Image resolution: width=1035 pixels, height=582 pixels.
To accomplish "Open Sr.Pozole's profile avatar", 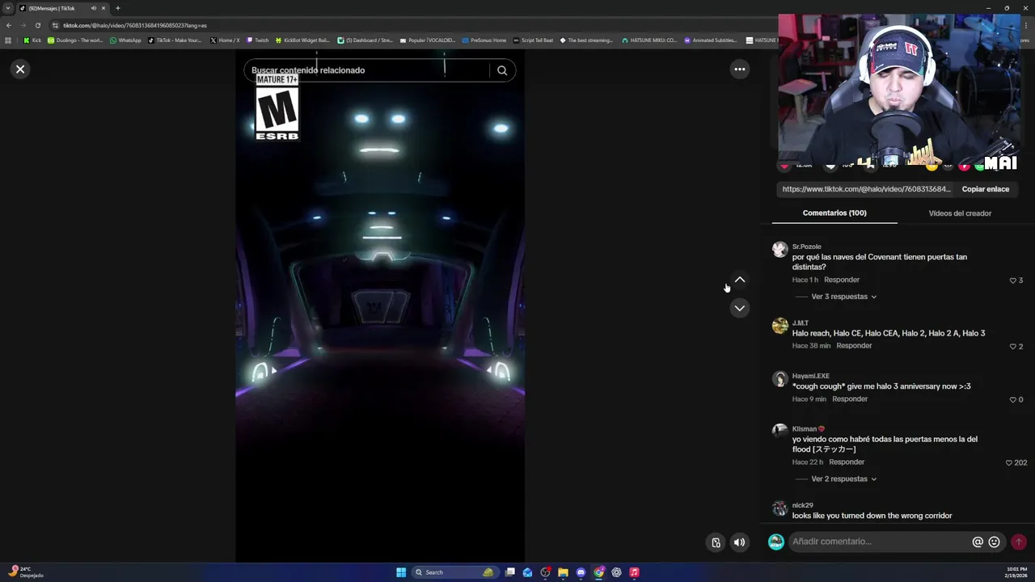I will (x=779, y=250).
